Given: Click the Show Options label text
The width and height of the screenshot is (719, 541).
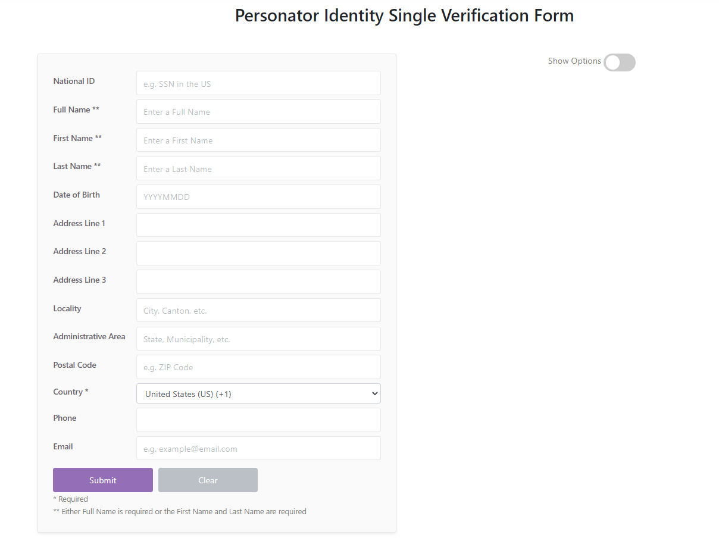Looking at the screenshot, I should [x=574, y=61].
